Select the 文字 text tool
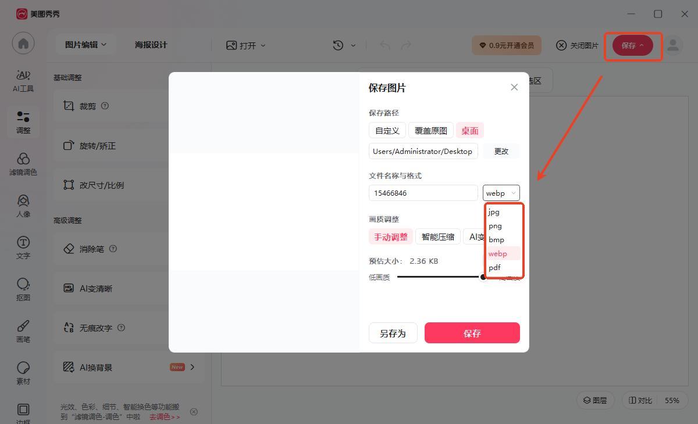 coord(23,248)
